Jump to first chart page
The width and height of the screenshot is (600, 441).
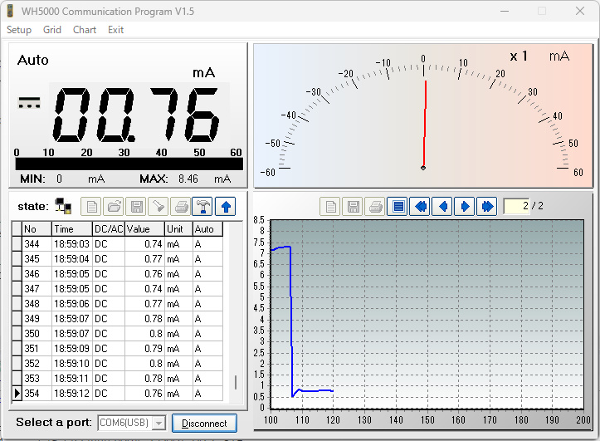coord(421,206)
